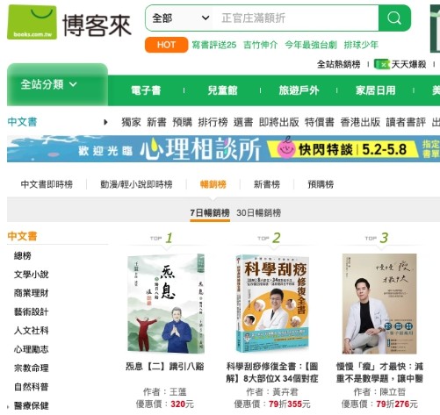Open the 全部 search category dropdown
This screenshot has height=415, width=440.
pos(180,18)
